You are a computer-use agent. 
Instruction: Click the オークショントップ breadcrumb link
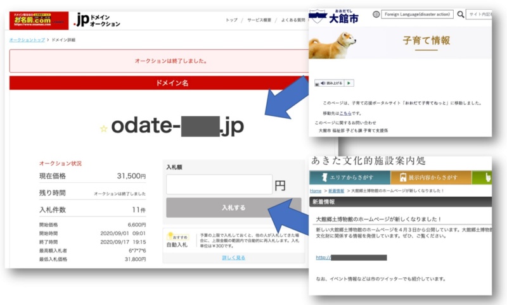(x=27, y=40)
